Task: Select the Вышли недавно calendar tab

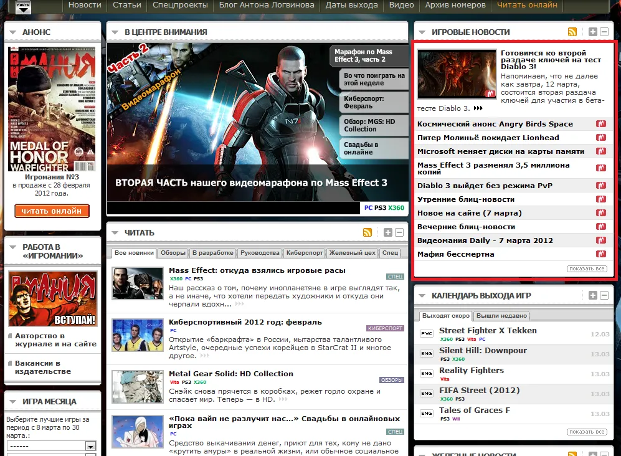Action: tap(501, 316)
